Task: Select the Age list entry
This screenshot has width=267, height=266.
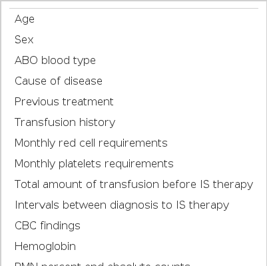Action: [x=134, y=19]
